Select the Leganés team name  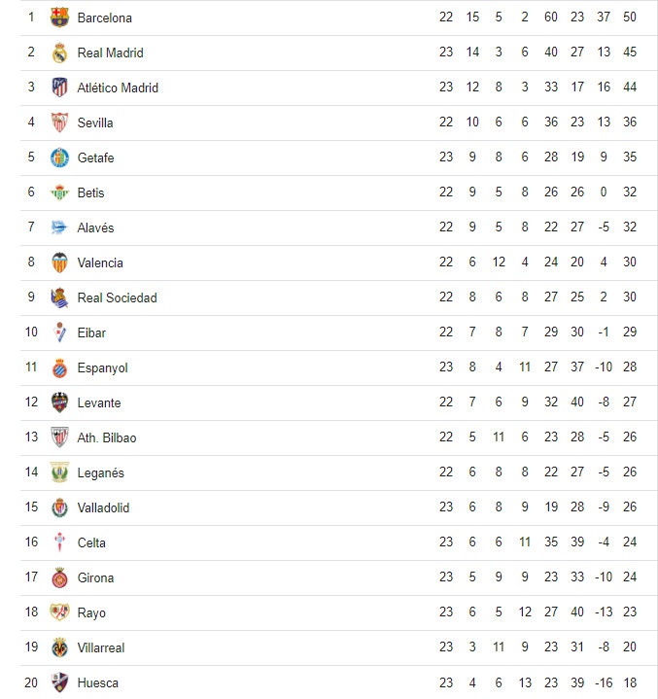click(101, 472)
